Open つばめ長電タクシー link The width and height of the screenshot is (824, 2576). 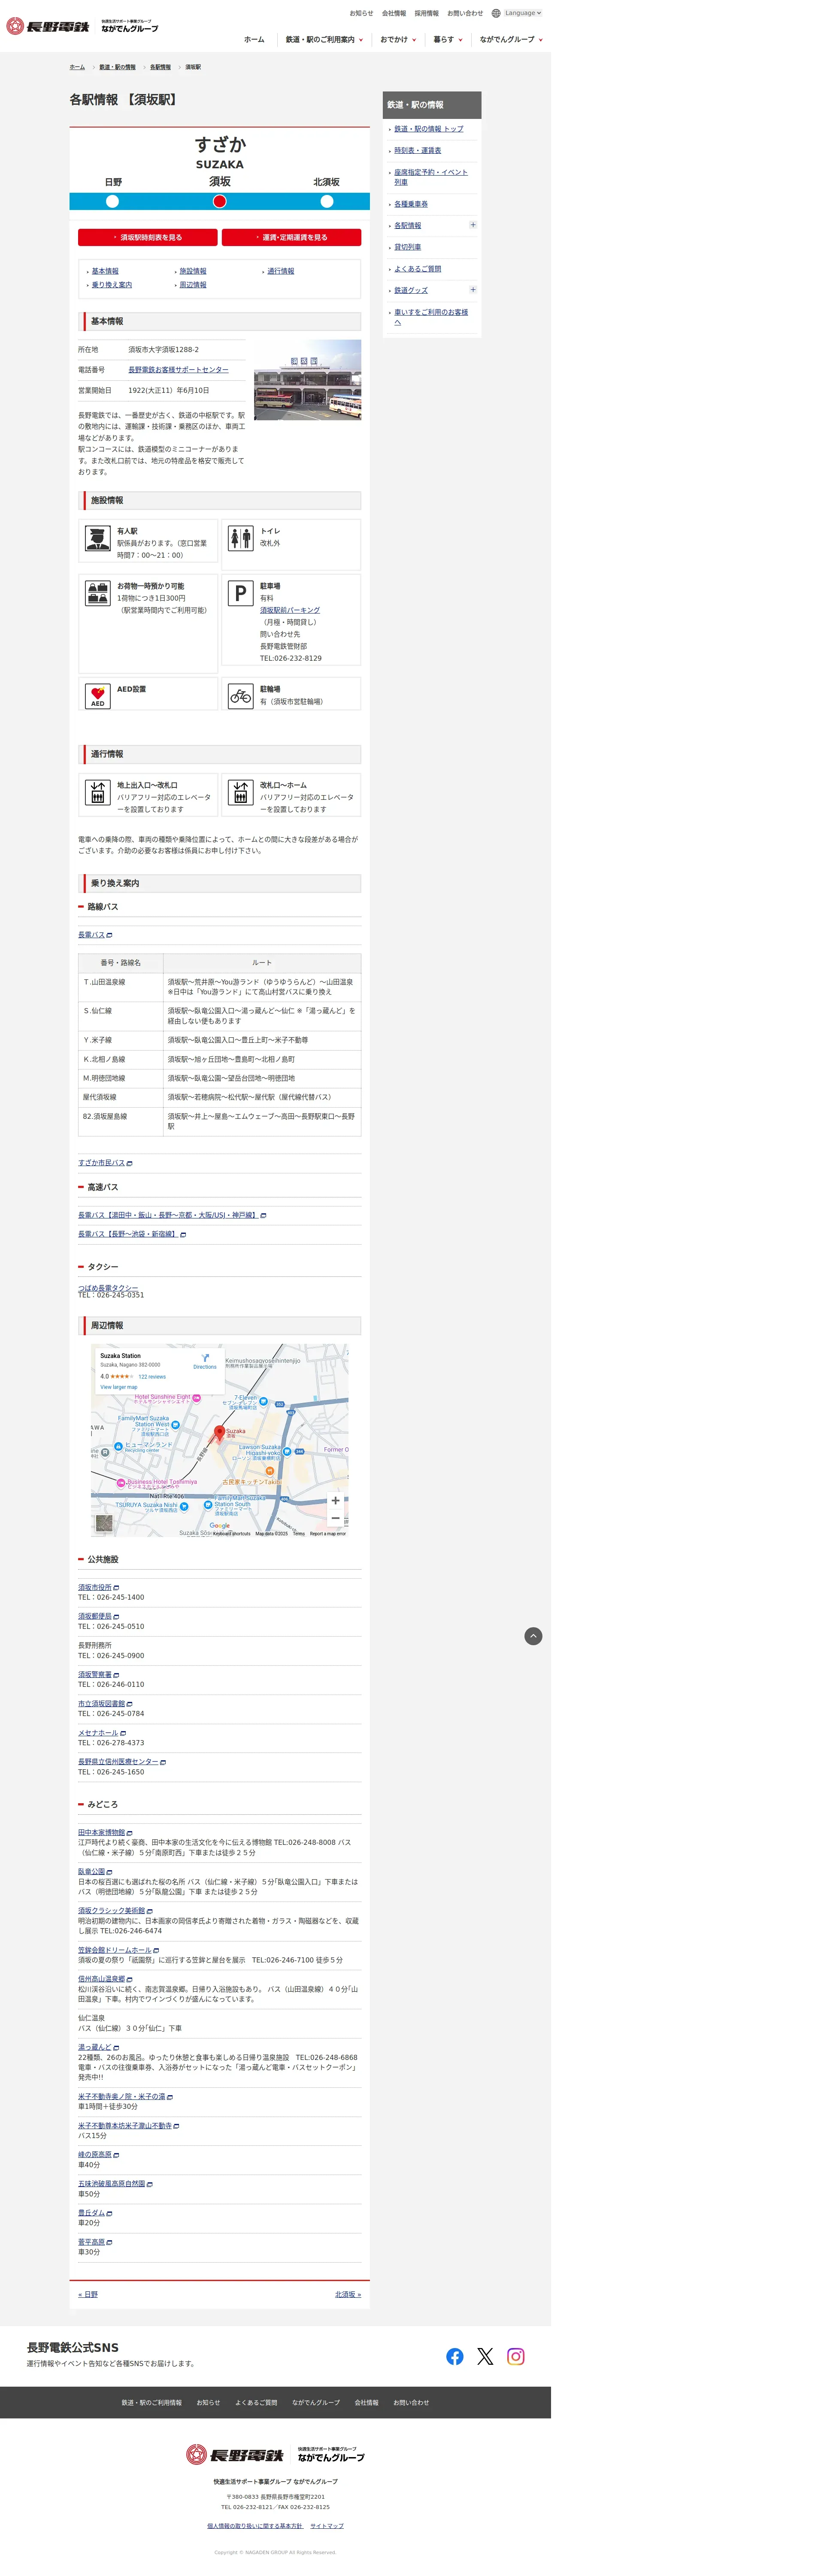click(108, 1288)
